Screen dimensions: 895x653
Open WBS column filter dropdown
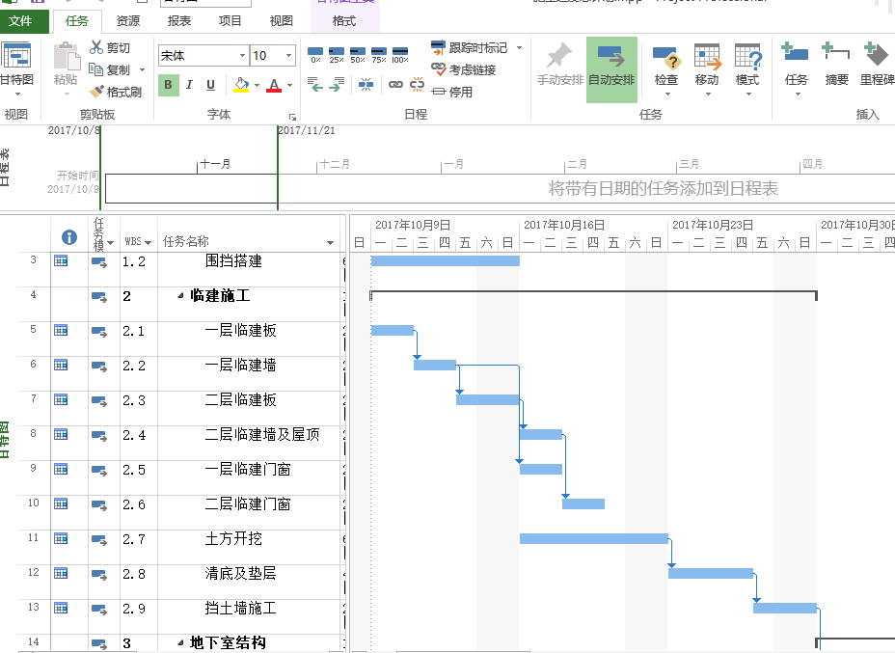click(x=148, y=243)
